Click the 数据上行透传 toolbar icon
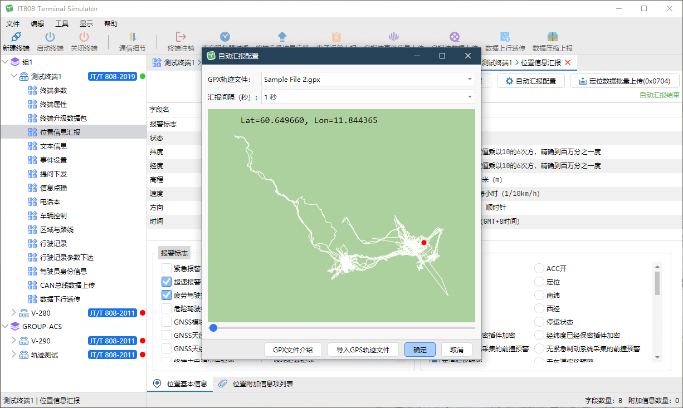Image resolution: width=683 pixels, height=408 pixels. (x=505, y=37)
